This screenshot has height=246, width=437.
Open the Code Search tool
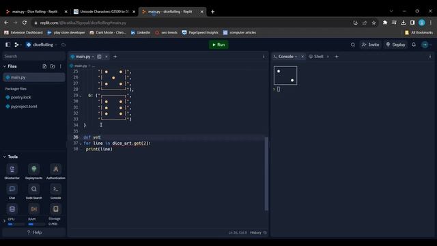[33, 191]
